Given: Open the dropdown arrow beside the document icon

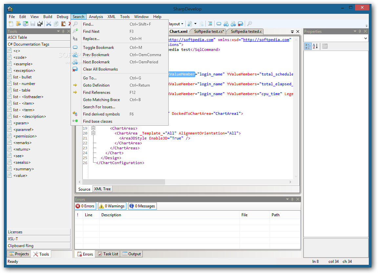Looking at the screenshot, I should (195, 24).
